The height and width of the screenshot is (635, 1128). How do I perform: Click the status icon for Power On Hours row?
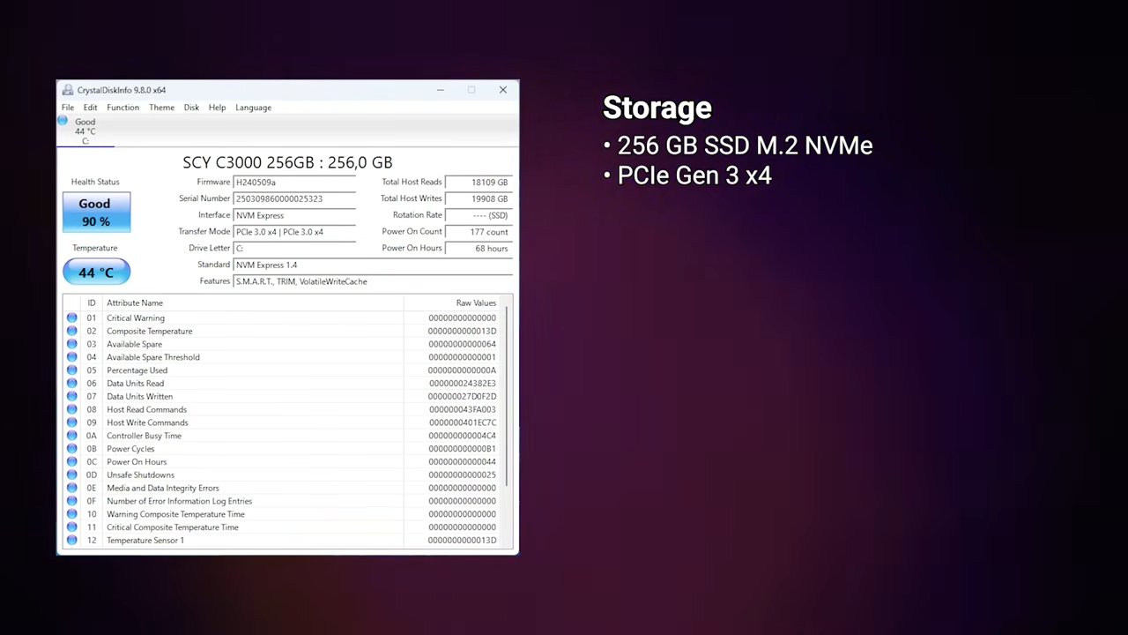[72, 462]
